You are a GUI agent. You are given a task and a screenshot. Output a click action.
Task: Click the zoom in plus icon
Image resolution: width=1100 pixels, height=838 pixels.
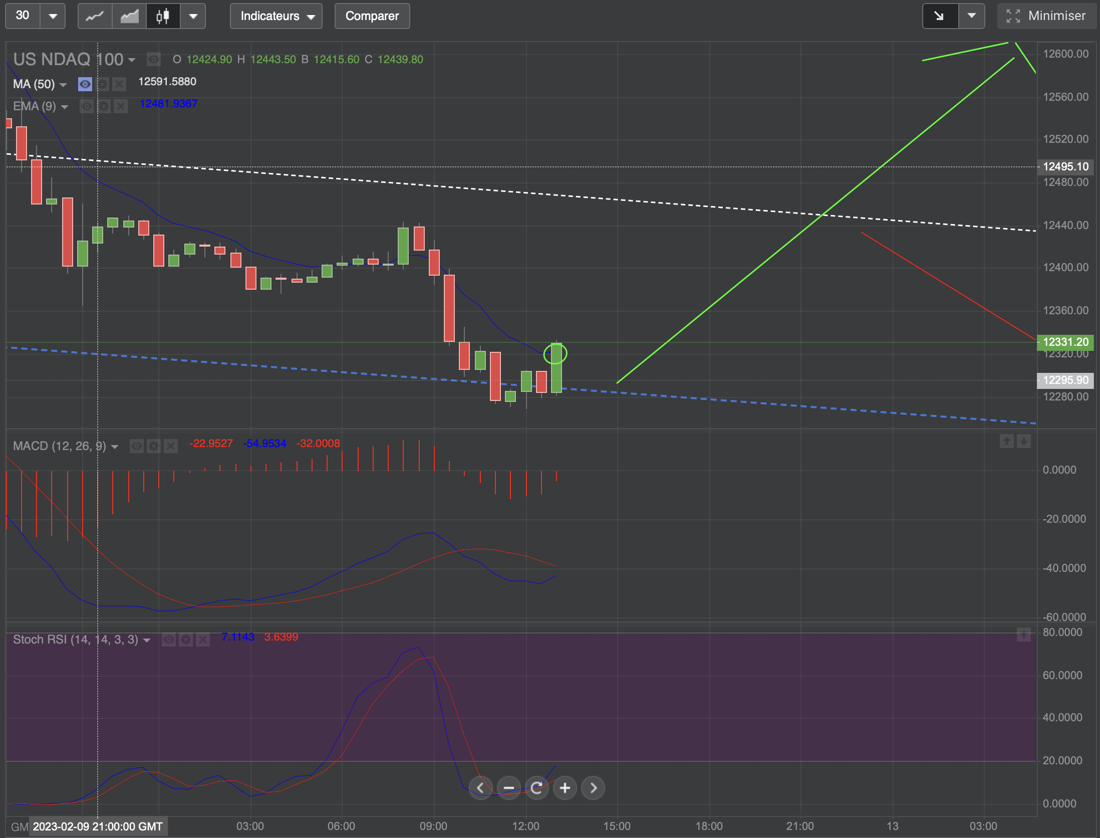(x=565, y=788)
